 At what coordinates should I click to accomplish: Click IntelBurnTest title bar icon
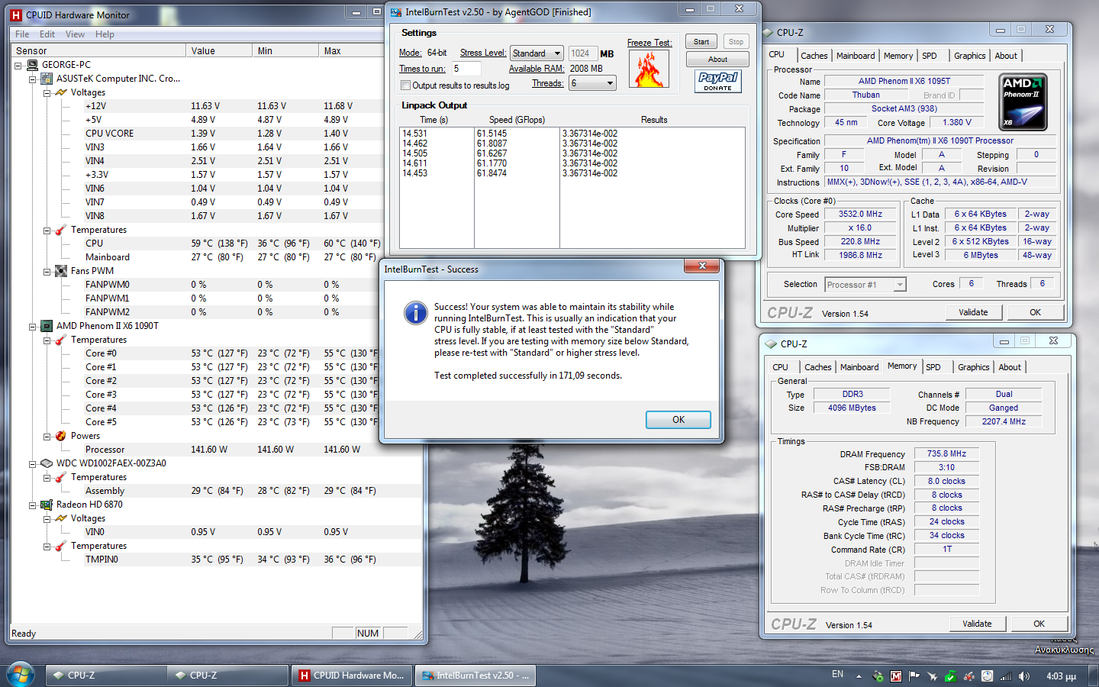click(396, 12)
